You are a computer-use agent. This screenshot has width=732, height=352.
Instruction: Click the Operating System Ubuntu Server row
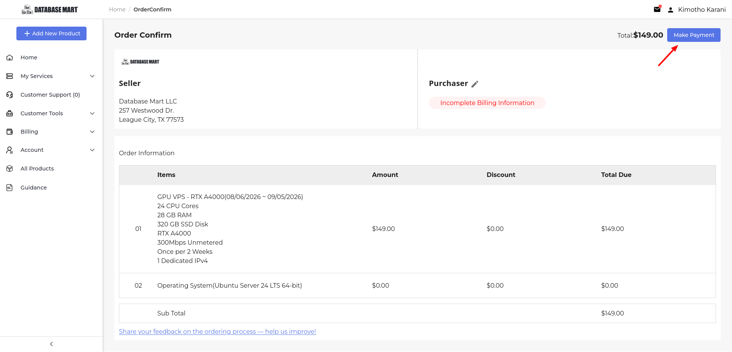click(x=417, y=285)
